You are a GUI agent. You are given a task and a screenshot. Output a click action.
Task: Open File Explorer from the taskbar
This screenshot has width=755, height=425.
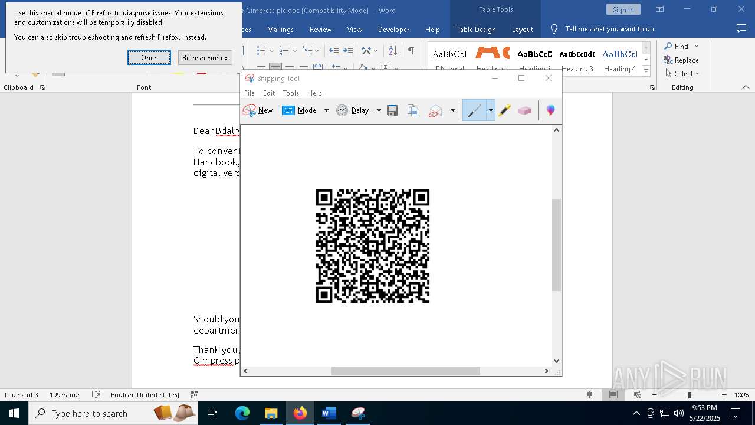point(271,413)
